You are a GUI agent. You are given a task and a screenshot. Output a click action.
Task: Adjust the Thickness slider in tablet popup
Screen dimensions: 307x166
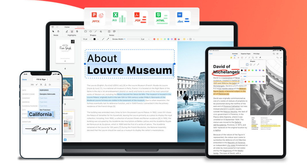pos(252,76)
